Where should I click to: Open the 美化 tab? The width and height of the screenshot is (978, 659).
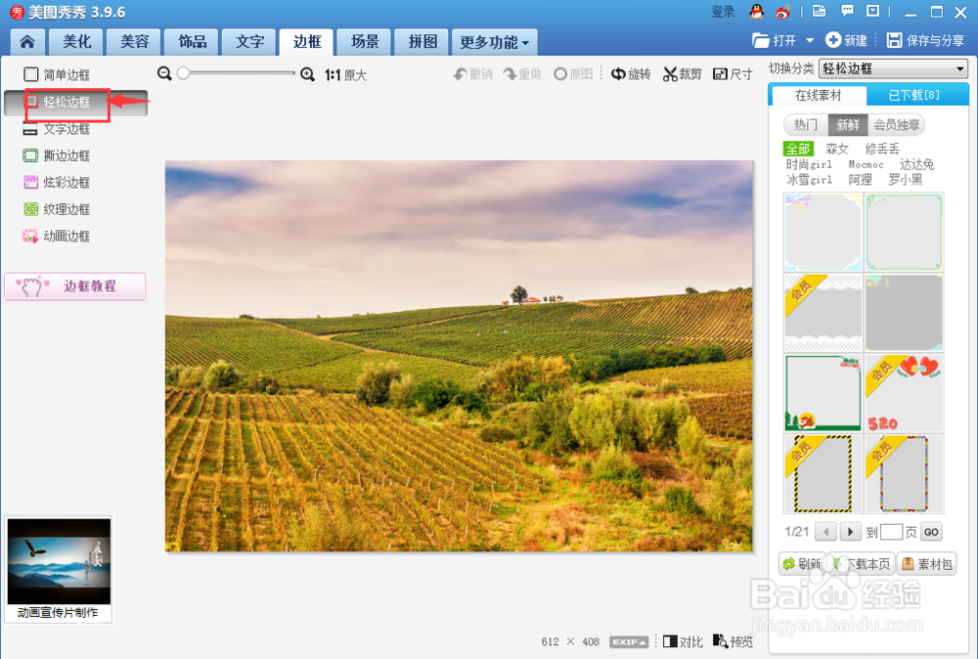(76, 42)
